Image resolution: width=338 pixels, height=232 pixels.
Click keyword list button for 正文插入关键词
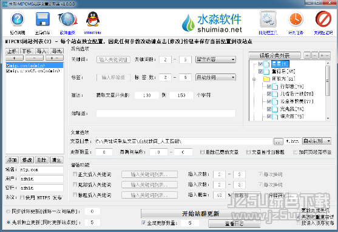tap(149, 174)
